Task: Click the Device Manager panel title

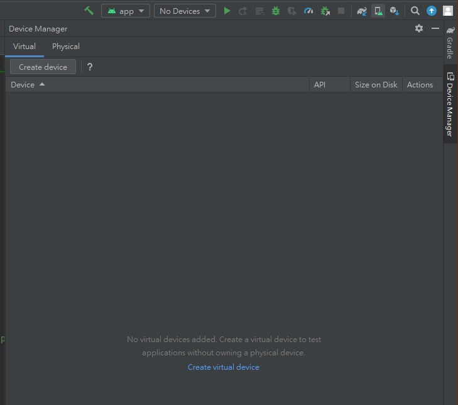Action: tap(38, 29)
